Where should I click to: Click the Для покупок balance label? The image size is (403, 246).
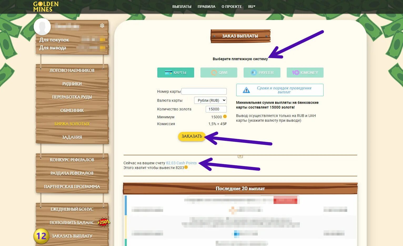pyautogui.click(x=54, y=40)
